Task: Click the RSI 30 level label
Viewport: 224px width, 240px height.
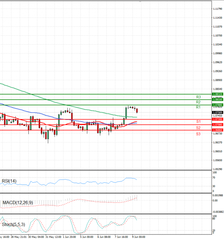Action: pyautogui.click(x=214, y=186)
